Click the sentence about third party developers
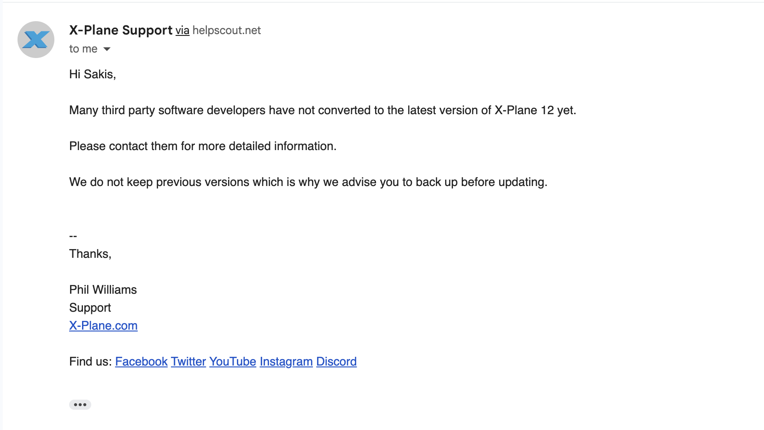The image size is (764, 430). tap(322, 110)
